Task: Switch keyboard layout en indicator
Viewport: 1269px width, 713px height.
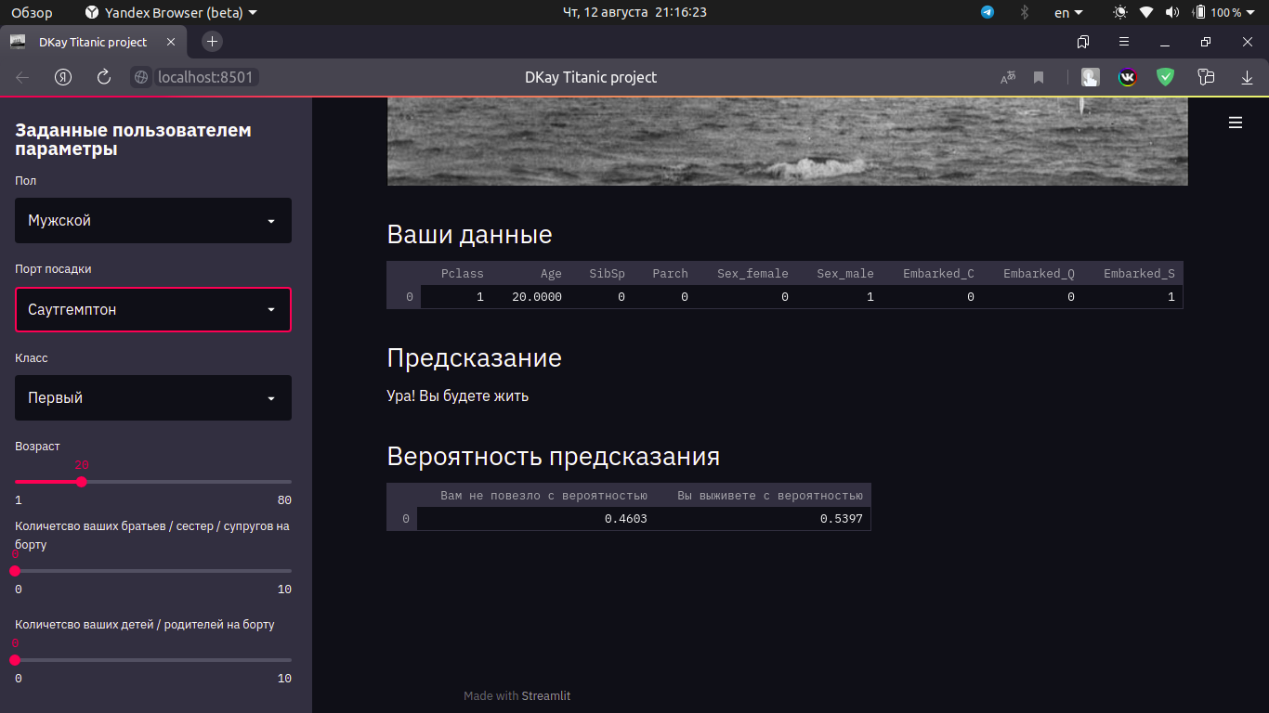Action: pos(1068,12)
